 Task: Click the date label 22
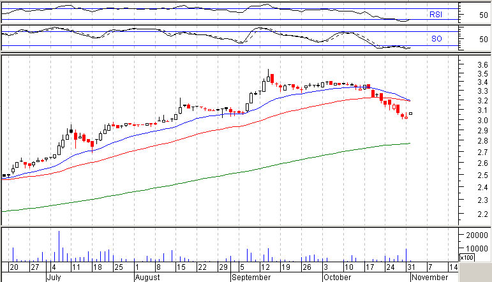tap(202, 267)
